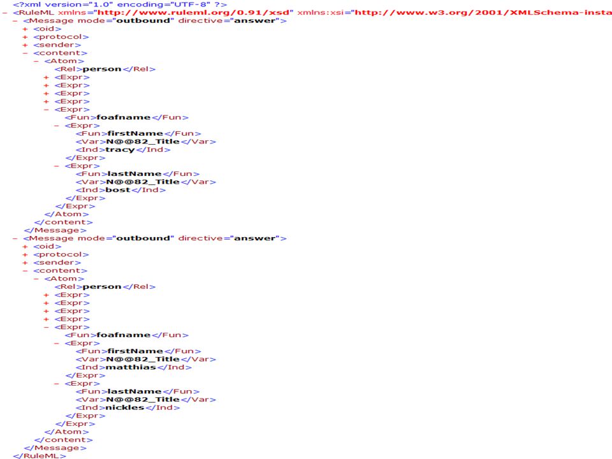Viewport: 612px width, 459px height.
Task: Expand the third collapsed Expr in first Message
Action: click(x=46, y=94)
